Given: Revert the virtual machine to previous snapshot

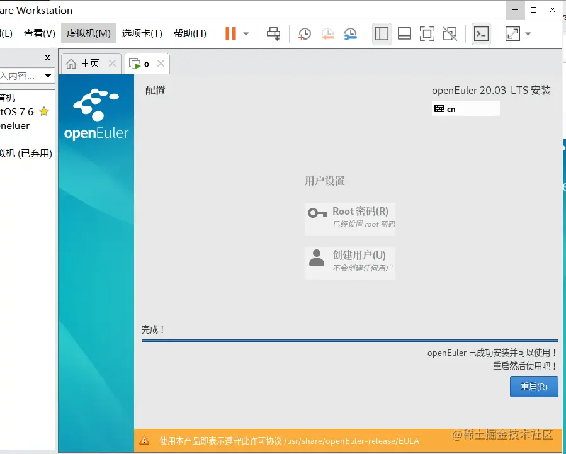Looking at the screenshot, I should click(x=328, y=34).
